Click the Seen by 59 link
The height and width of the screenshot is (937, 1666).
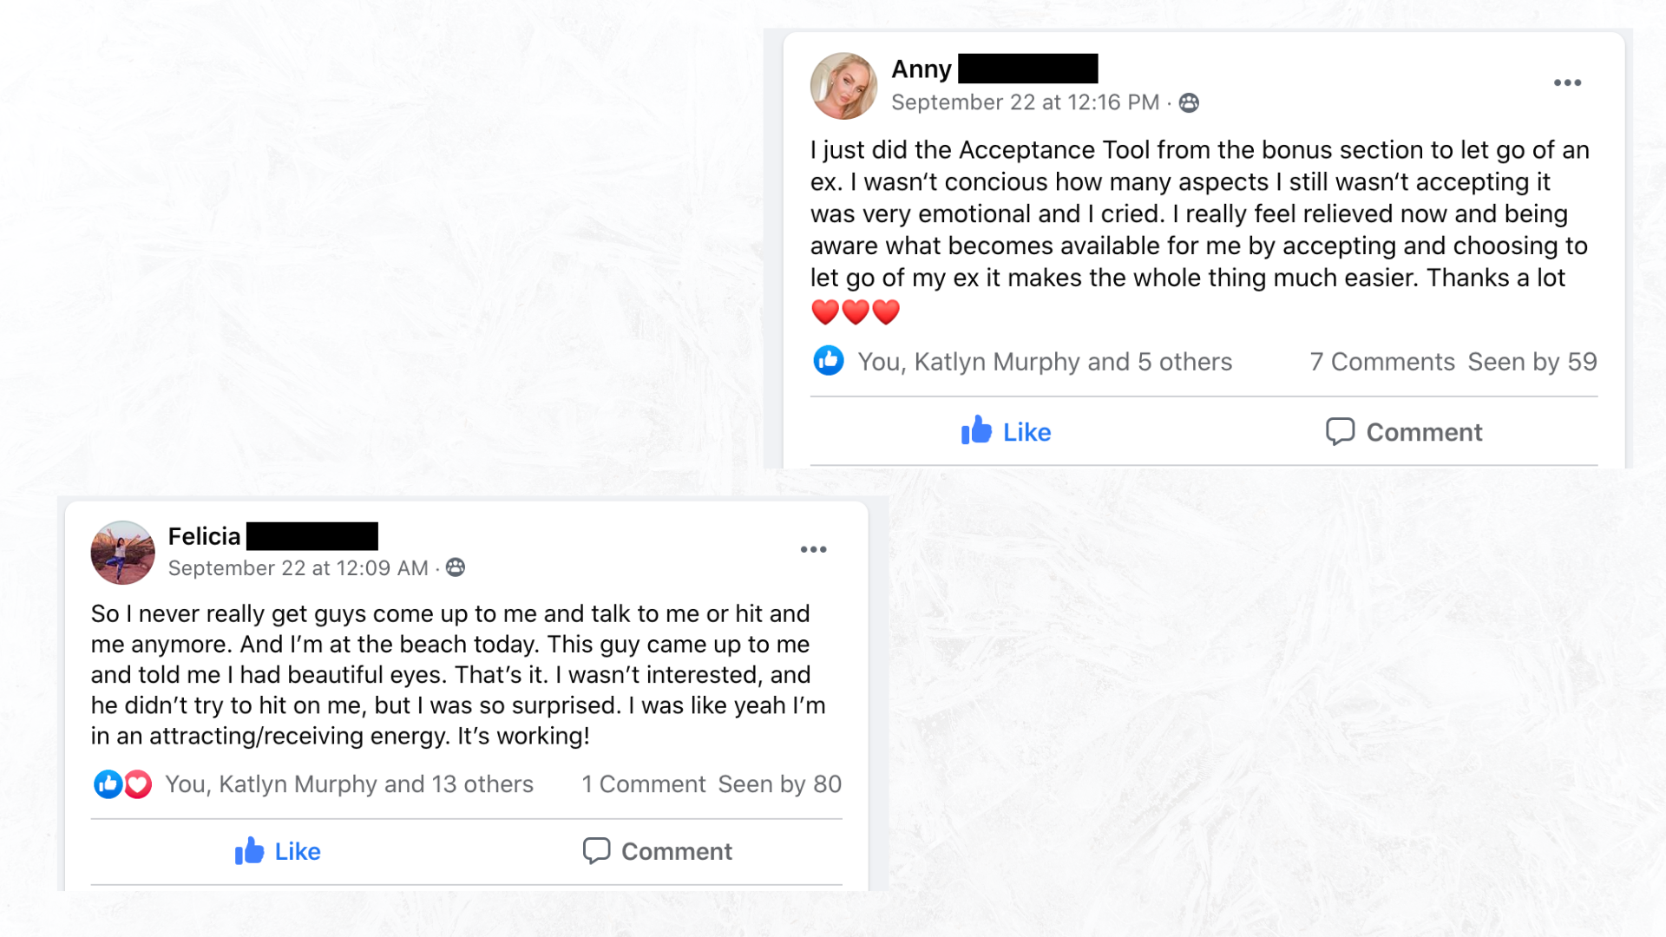1532,362
